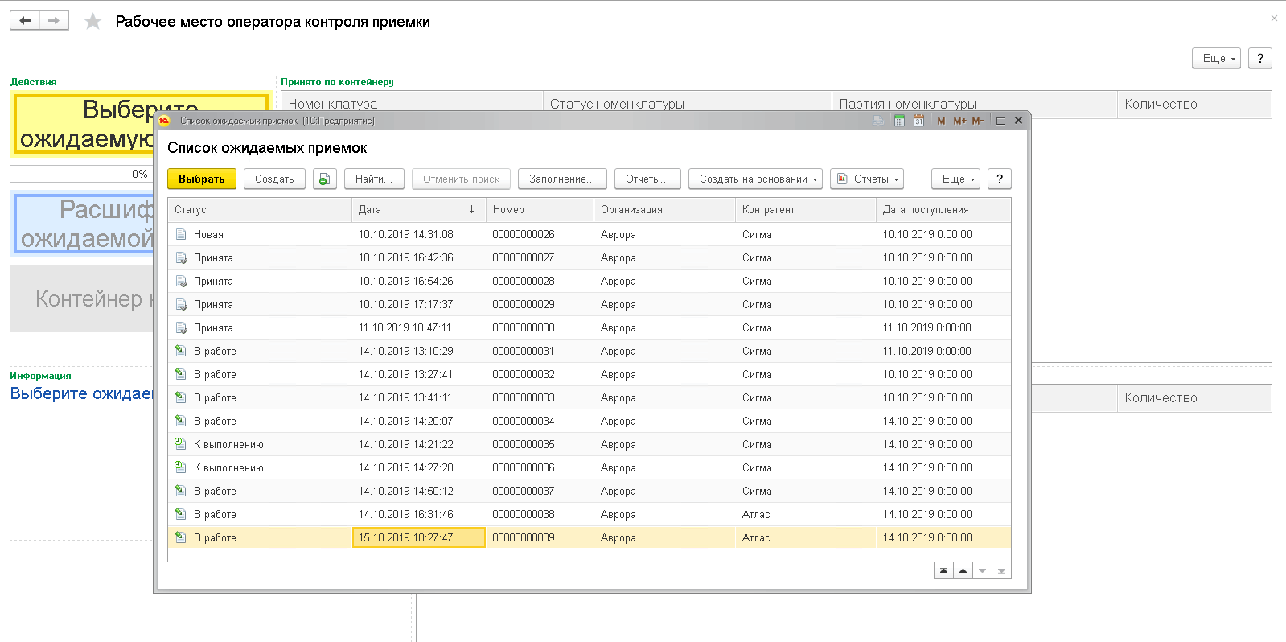1286x642 pixels.
Task: Open help with the main window's ? button
Action: [x=1260, y=58]
